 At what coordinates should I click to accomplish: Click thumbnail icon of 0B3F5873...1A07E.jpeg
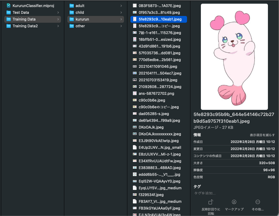coord(135,6)
